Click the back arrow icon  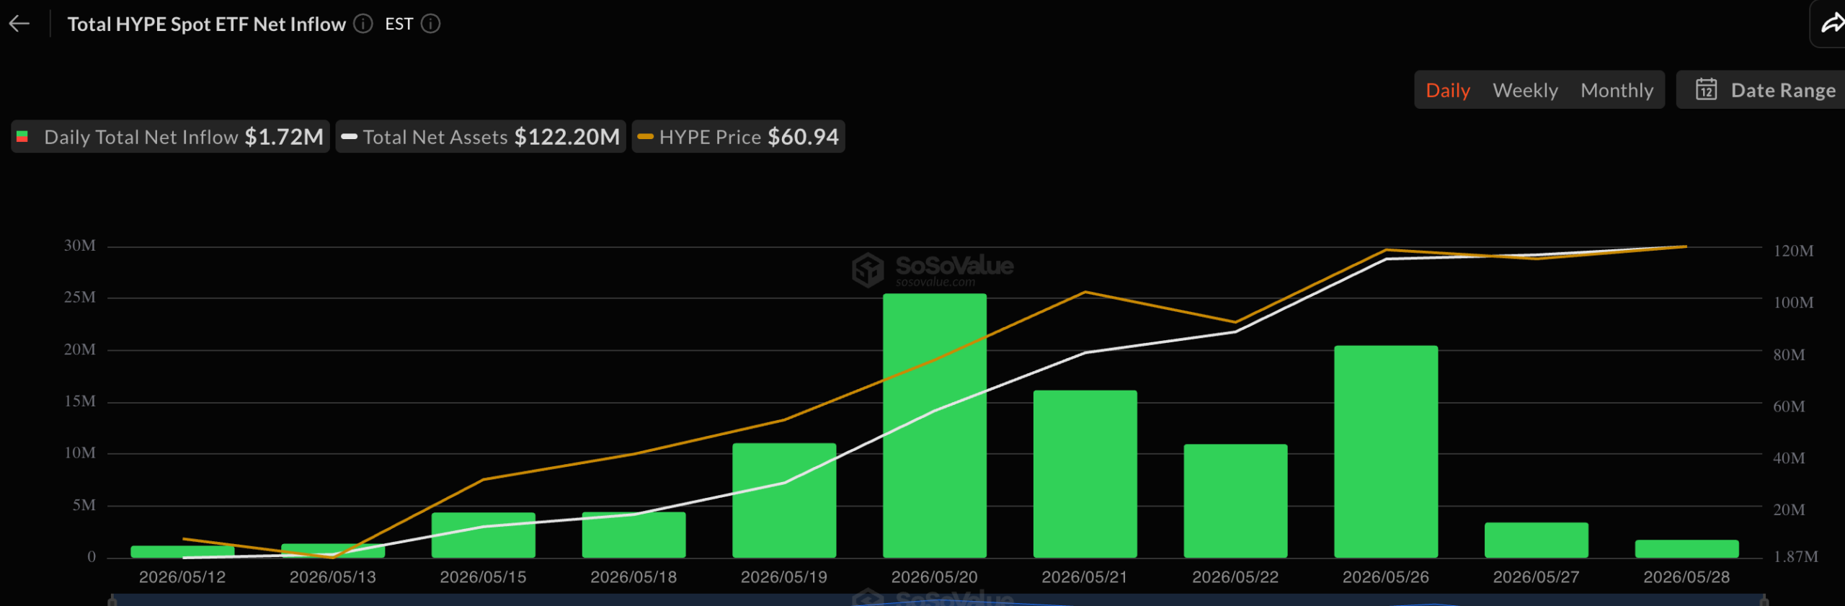tap(19, 24)
